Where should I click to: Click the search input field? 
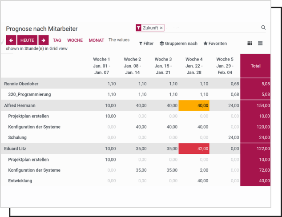[x=211, y=28]
